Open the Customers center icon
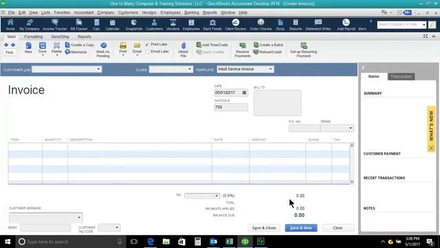 [x=154, y=25]
